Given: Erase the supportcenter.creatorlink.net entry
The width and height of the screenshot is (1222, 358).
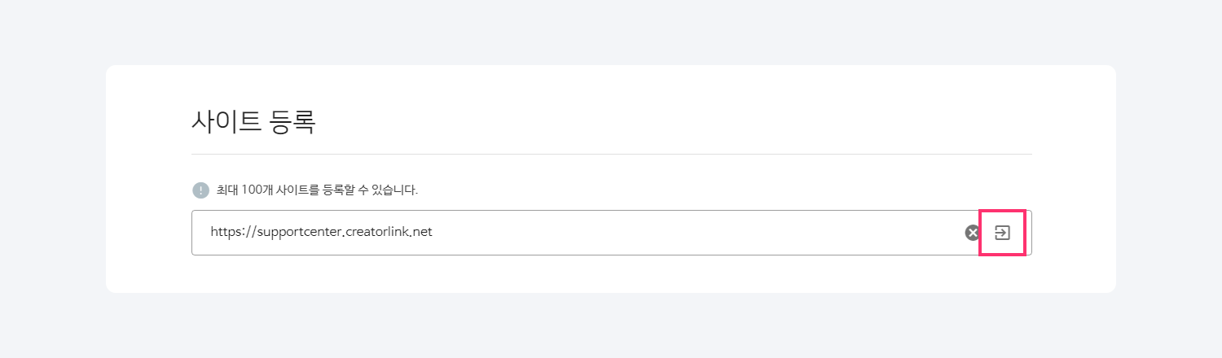Looking at the screenshot, I should (972, 233).
